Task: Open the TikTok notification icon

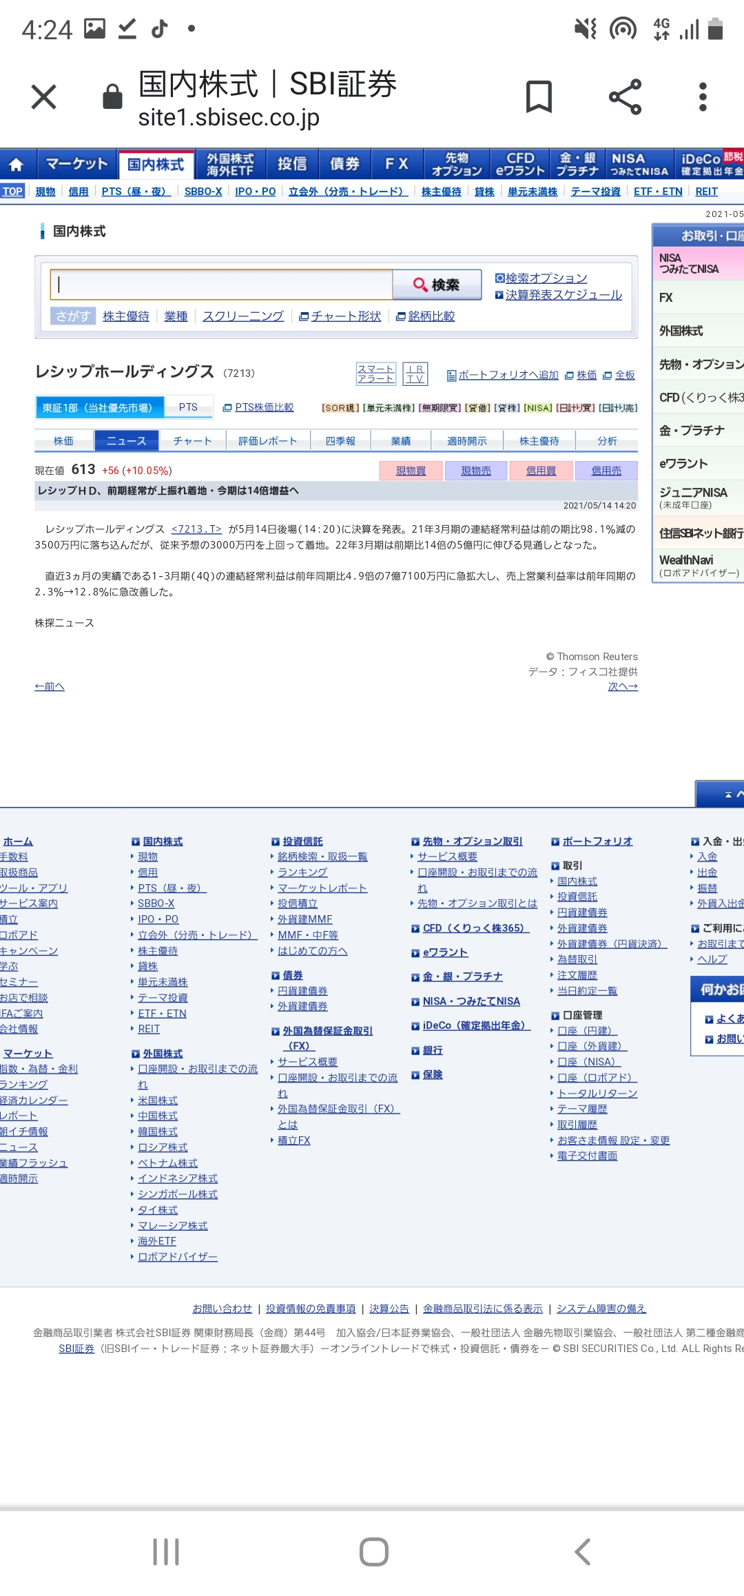Action: click(159, 28)
